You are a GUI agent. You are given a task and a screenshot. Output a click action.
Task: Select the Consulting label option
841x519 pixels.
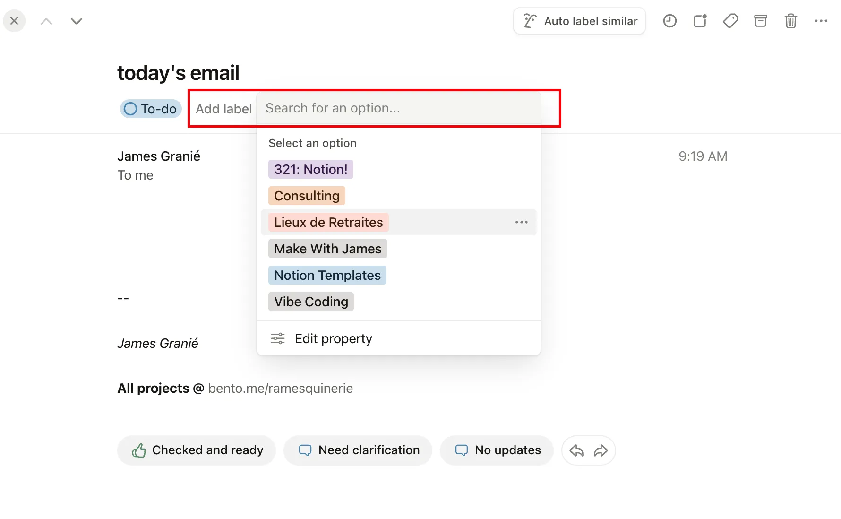coord(307,196)
